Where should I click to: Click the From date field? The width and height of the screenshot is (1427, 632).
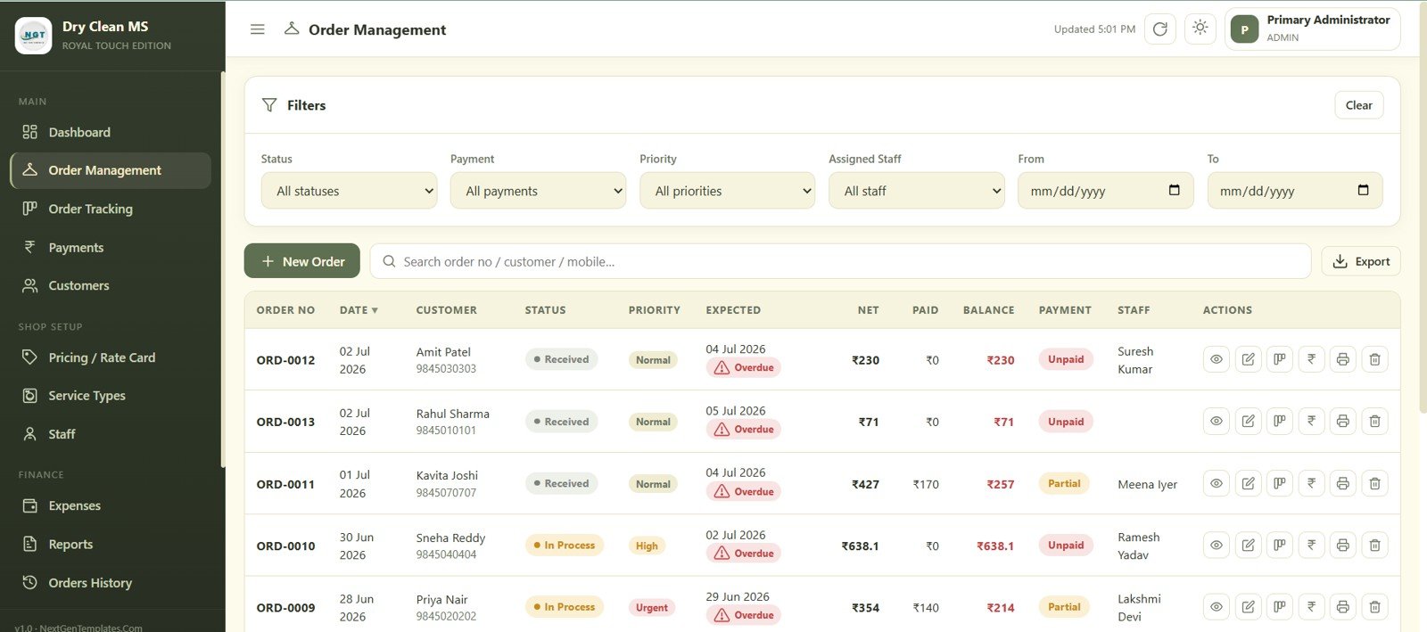click(x=1105, y=191)
